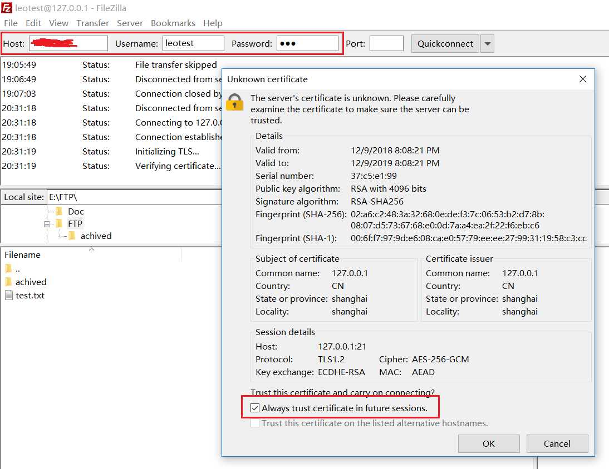Click the FileZilla title bar icon
The height and width of the screenshot is (469, 609).
[x=7, y=8]
